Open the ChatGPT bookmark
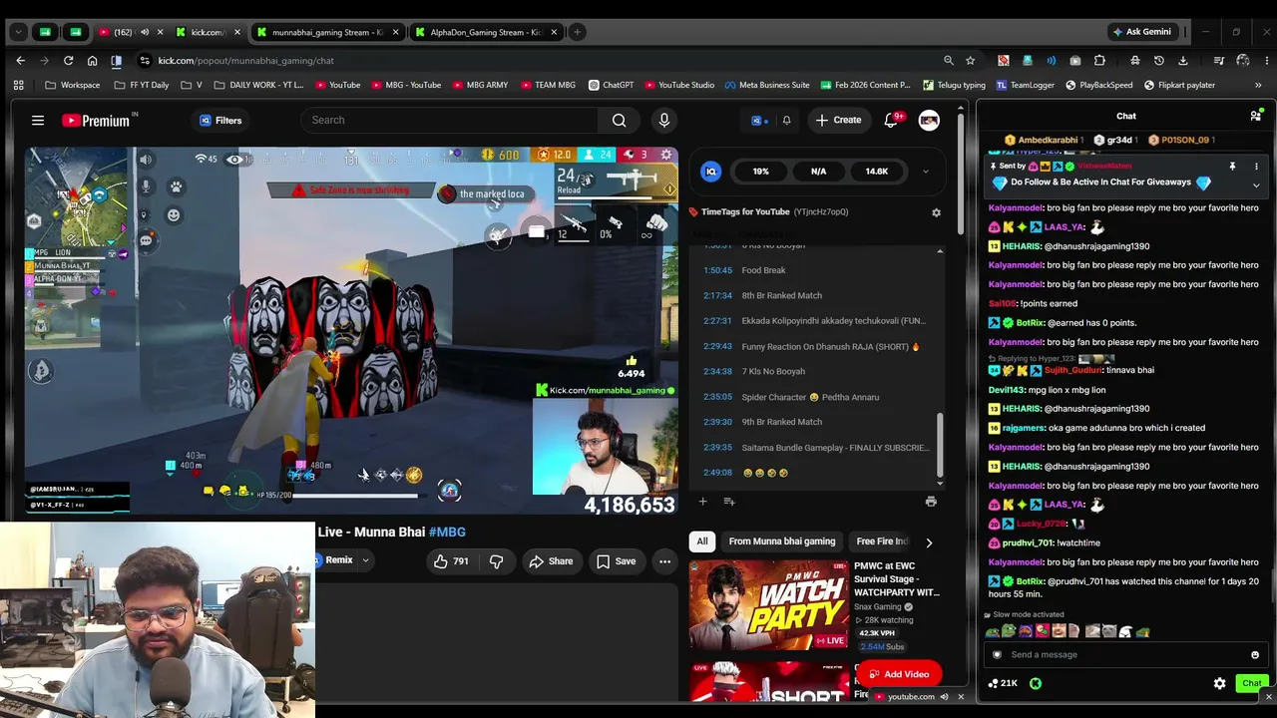The height and width of the screenshot is (718, 1277). click(x=611, y=85)
